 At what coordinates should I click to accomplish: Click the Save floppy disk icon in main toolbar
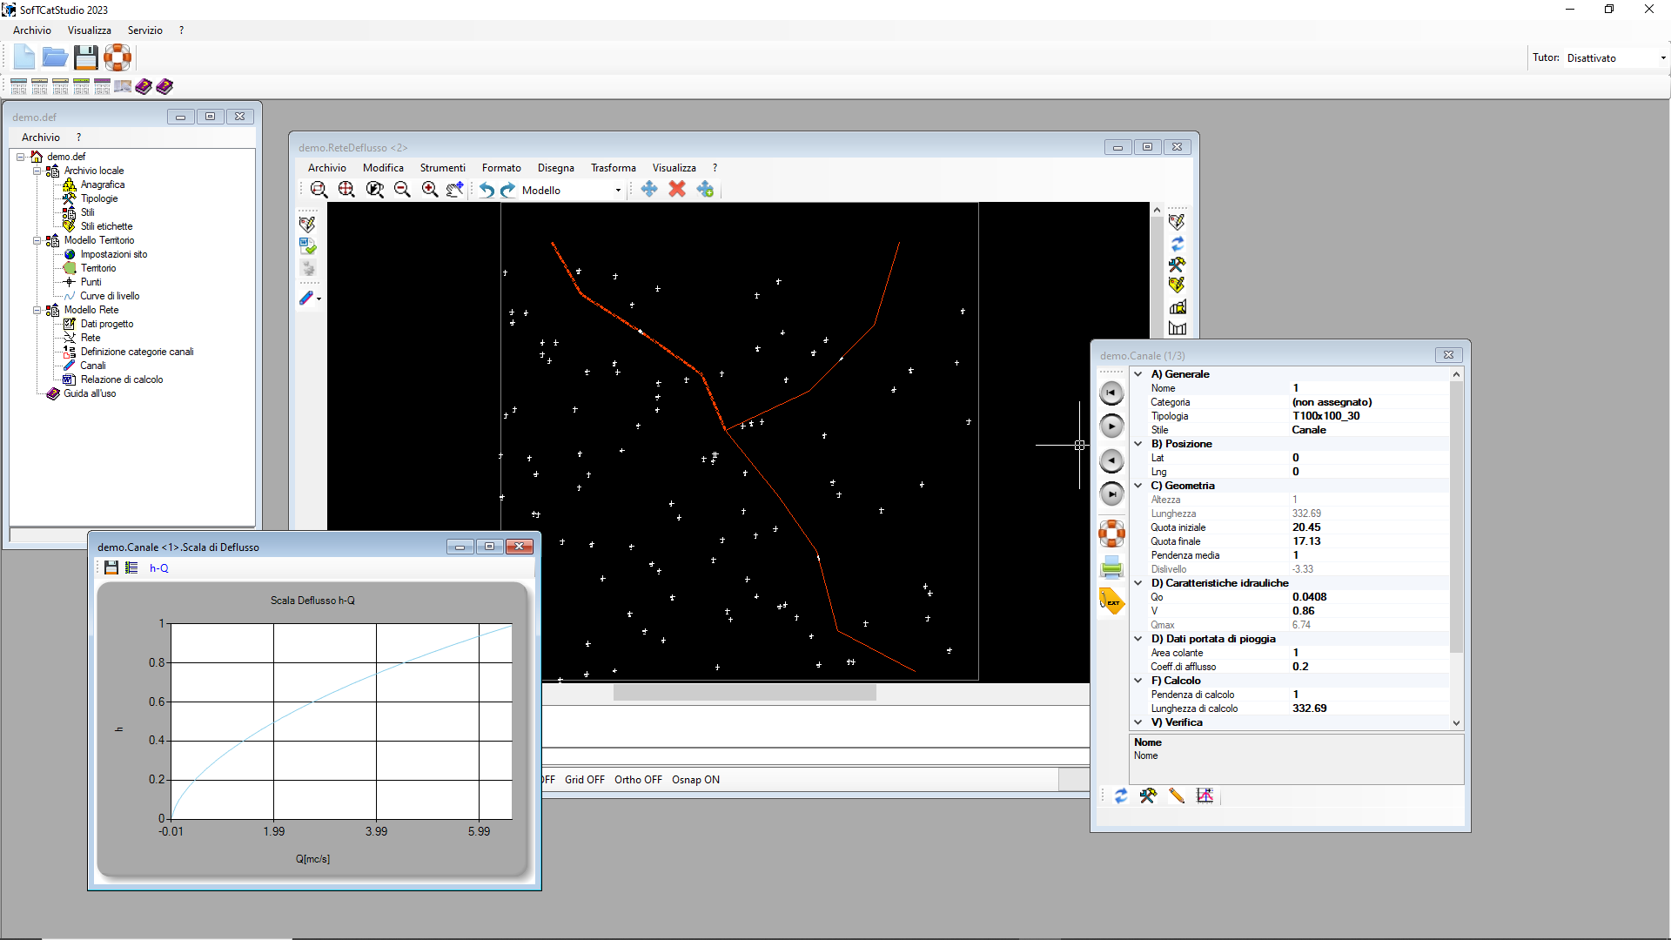pyautogui.click(x=85, y=57)
